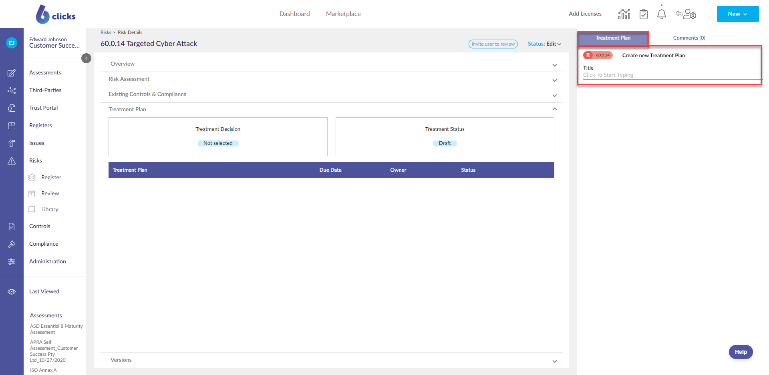
Task: Click Invite user to review button
Action: (x=493, y=44)
